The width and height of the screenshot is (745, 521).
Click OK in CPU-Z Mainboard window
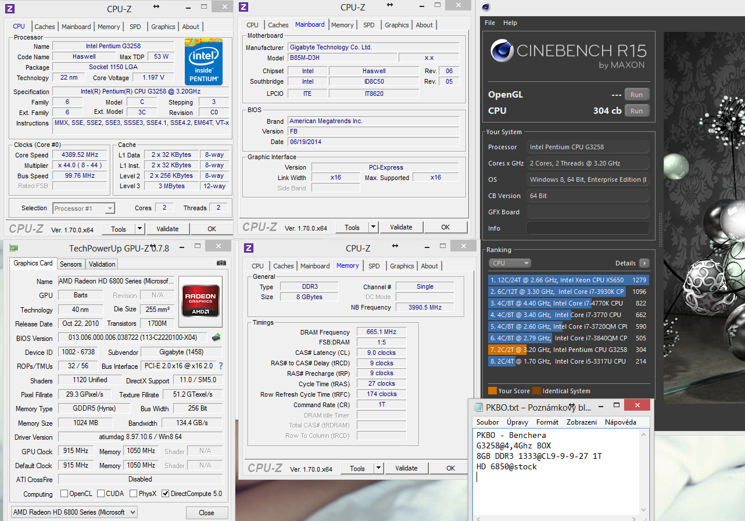pyautogui.click(x=445, y=227)
